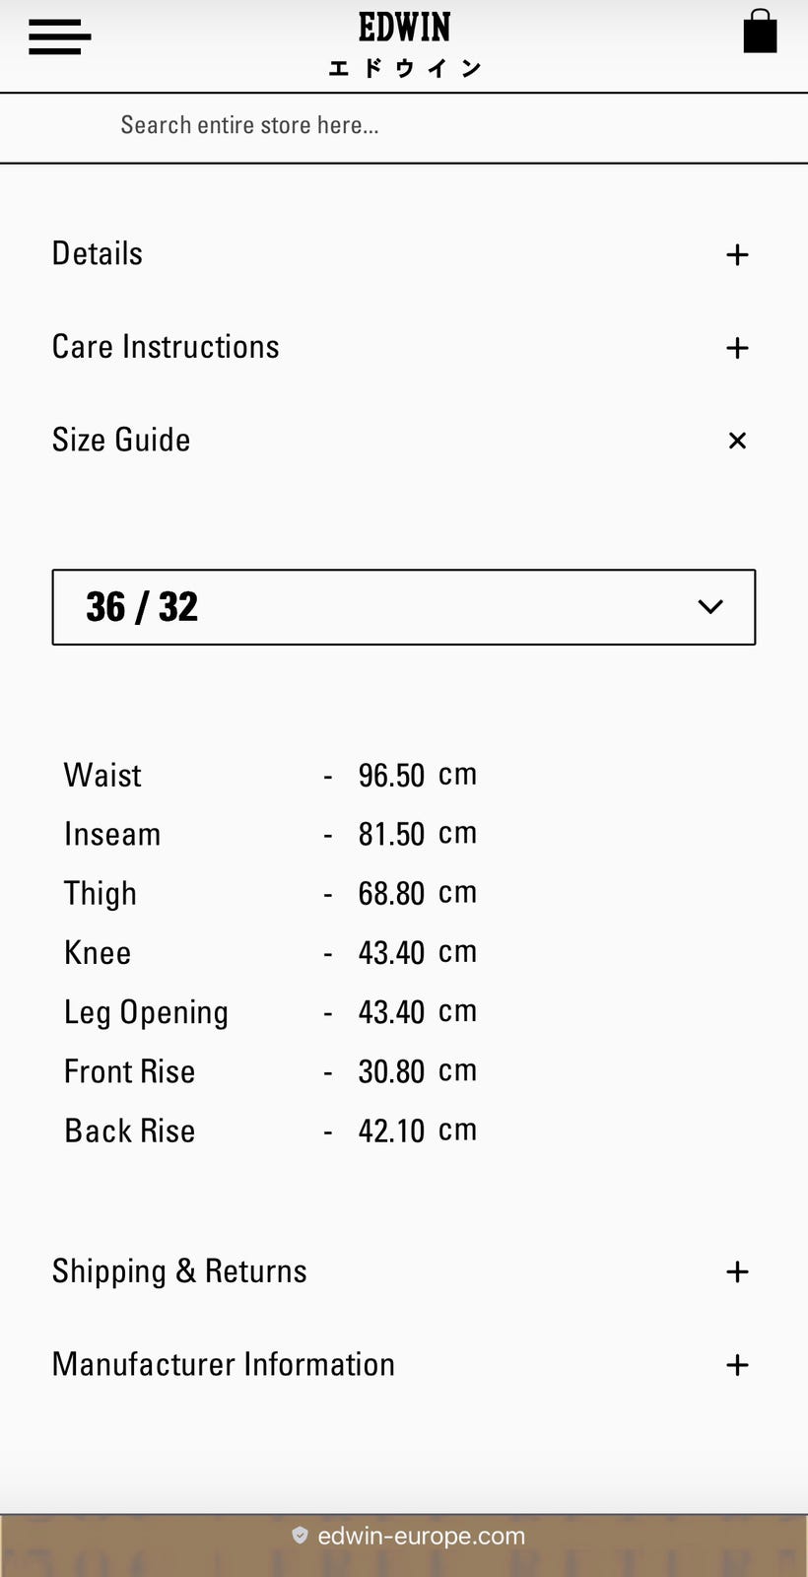Expand Details with the plus icon
808x1577 pixels.
coord(737,255)
